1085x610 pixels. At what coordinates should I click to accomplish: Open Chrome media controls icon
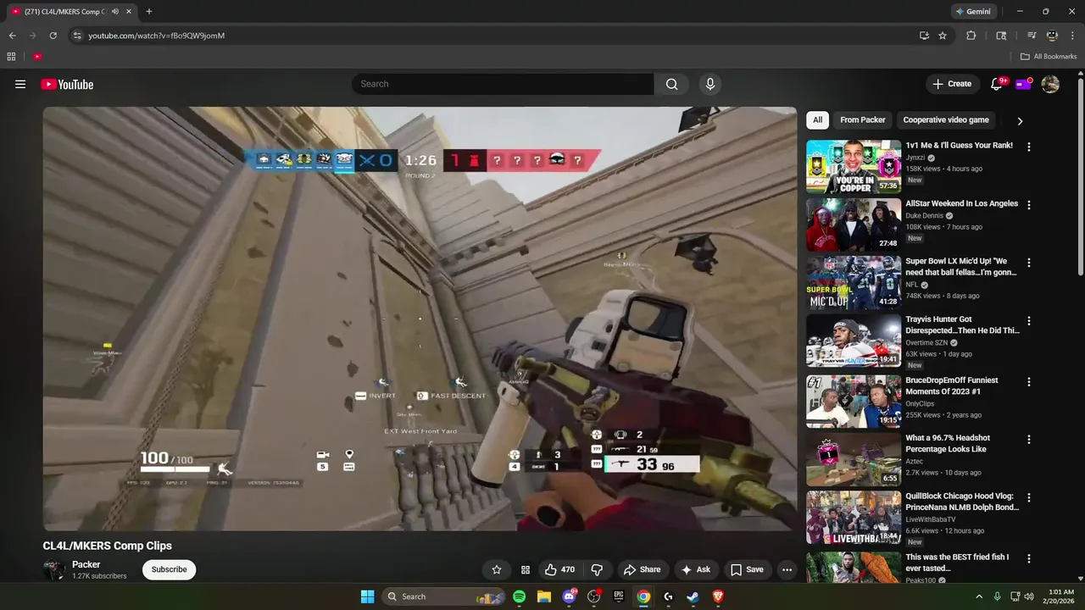[x=1032, y=36]
